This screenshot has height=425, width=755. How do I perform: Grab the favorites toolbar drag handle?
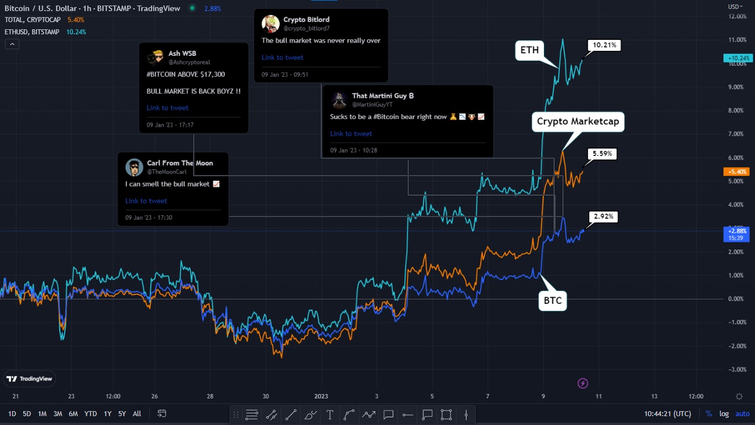(236, 414)
